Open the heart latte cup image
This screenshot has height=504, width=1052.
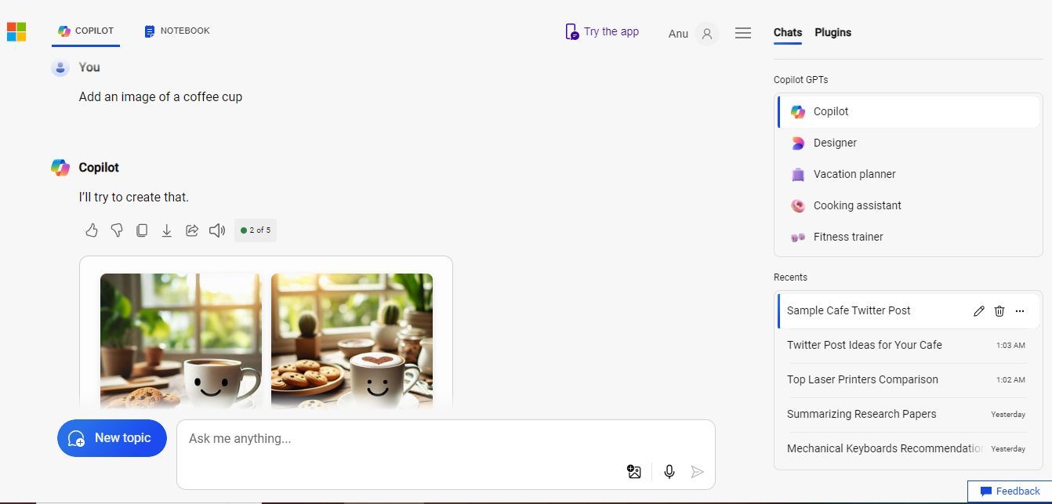coord(352,341)
